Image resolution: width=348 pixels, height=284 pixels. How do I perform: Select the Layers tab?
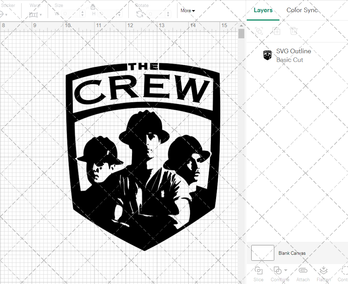(263, 10)
